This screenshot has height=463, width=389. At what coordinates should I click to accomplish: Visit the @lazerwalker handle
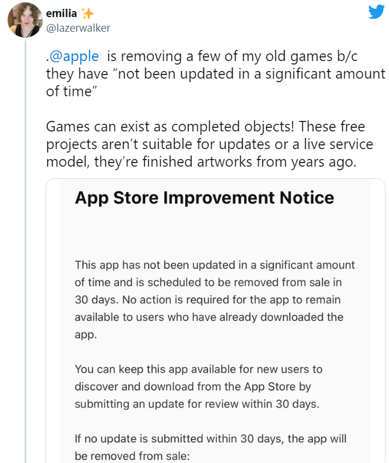(x=78, y=28)
